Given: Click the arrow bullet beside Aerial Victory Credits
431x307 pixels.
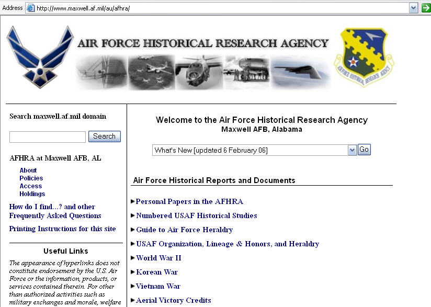Looking at the screenshot, I should click(x=133, y=300).
